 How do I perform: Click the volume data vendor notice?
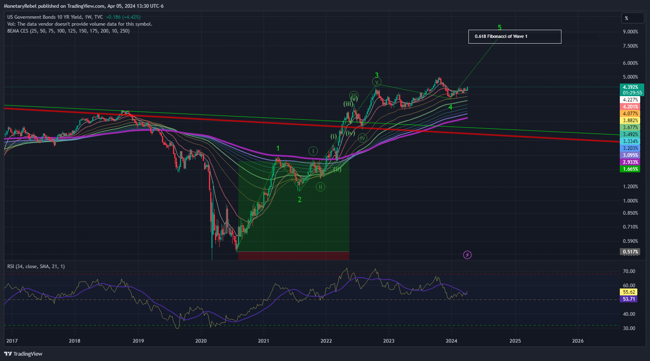[x=80, y=24]
